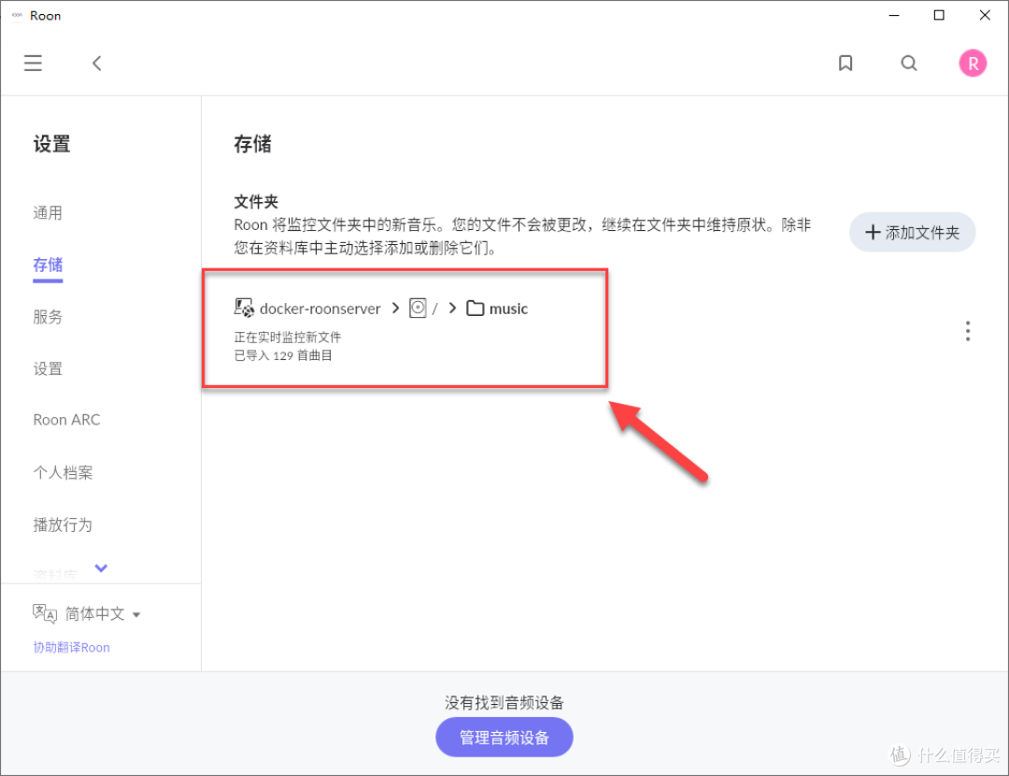Click the 管理音频设备 button at the bottom
The height and width of the screenshot is (776, 1009).
[x=504, y=737]
